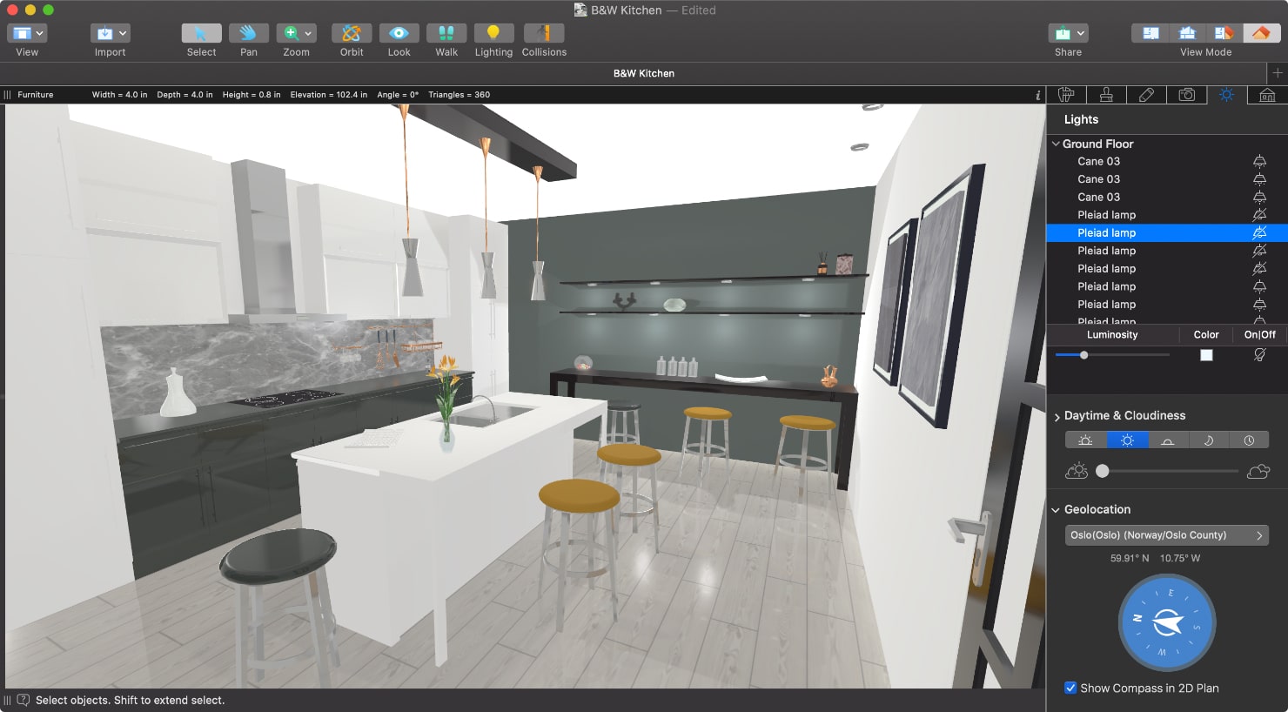This screenshot has height=712, width=1288.
Task: Click the Select toolbar button
Action: 201,35
